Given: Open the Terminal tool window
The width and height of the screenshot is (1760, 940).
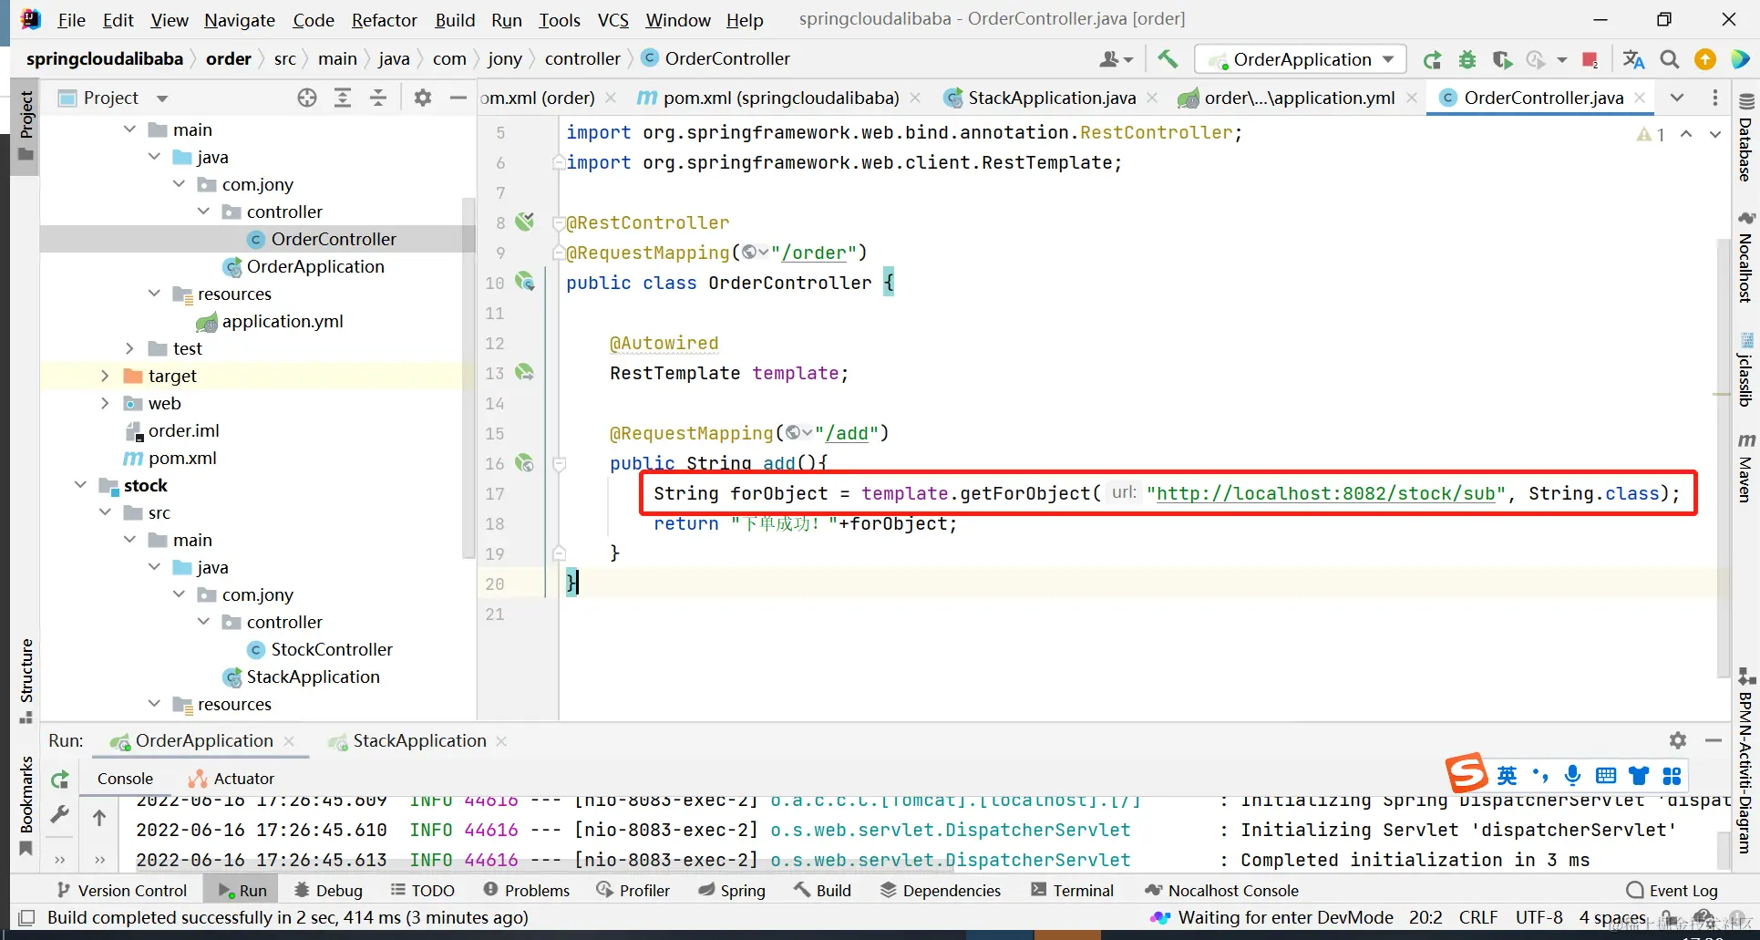Looking at the screenshot, I should coord(1072,890).
